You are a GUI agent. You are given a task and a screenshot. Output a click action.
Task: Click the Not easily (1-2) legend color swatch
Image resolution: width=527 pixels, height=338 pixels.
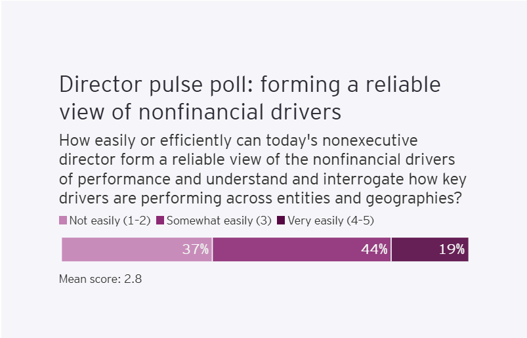click(x=63, y=221)
